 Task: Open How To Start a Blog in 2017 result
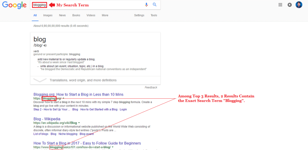pyautogui.click(x=87, y=143)
